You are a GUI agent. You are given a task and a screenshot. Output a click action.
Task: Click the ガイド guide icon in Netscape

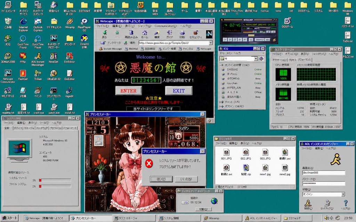click(169, 34)
